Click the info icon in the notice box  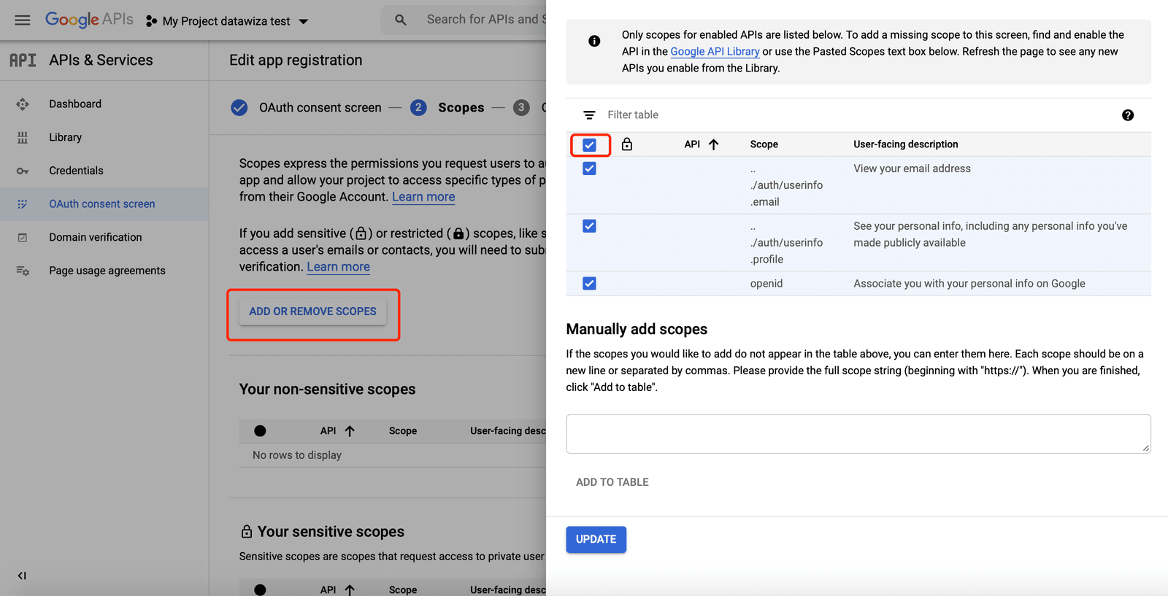tap(594, 41)
